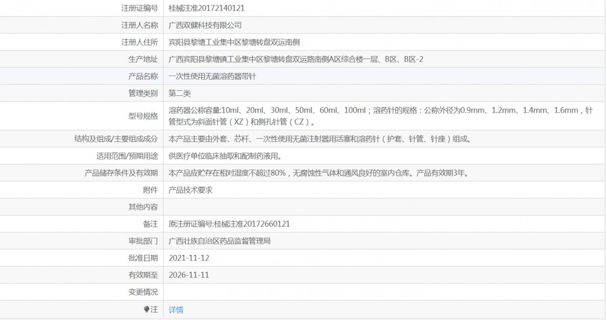
Task: Select registration number 桂械注准20172140121
Action: (x=207, y=8)
